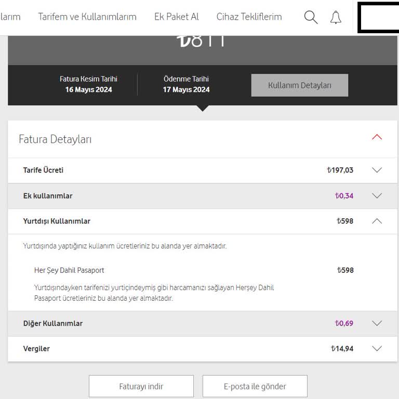The height and width of the screenshot is (399, 399).
Task: Click Fatura Detayları heading
Action: click(x=55, y=139)
